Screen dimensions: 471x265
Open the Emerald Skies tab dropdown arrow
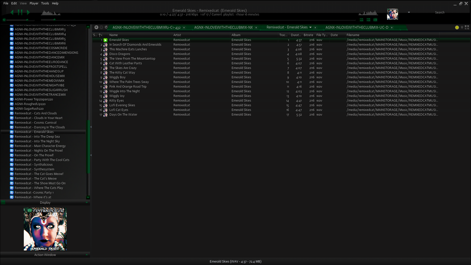(310, 27)
